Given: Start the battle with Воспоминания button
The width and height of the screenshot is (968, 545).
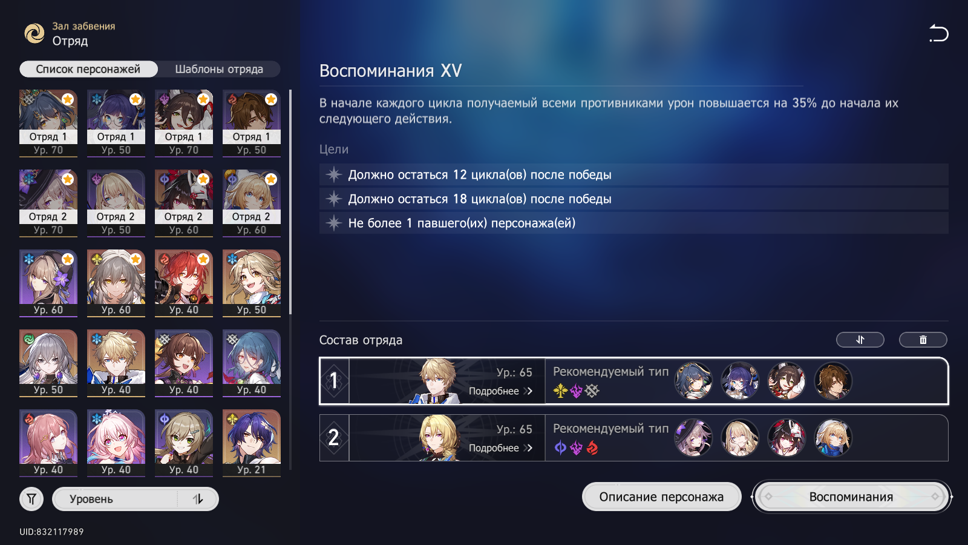Looking at the screenshot, I should tap(851, 497).
